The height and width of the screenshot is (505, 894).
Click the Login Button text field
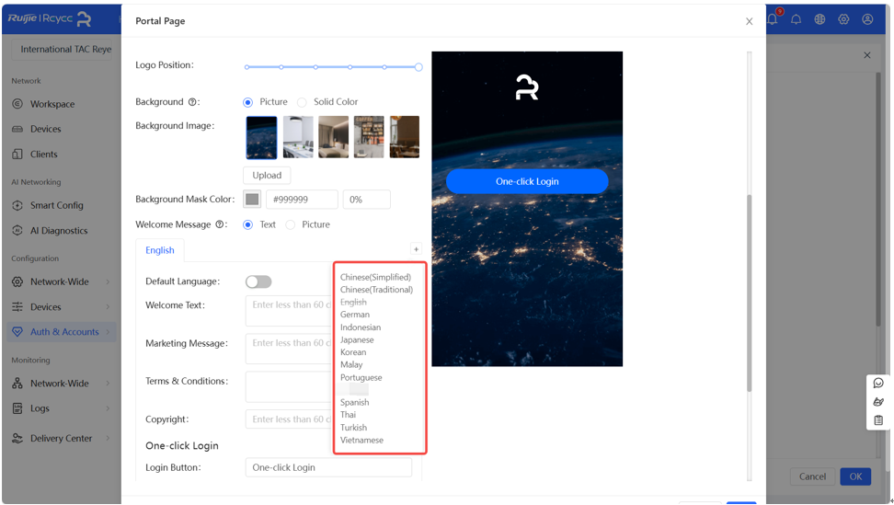point(328,467)
